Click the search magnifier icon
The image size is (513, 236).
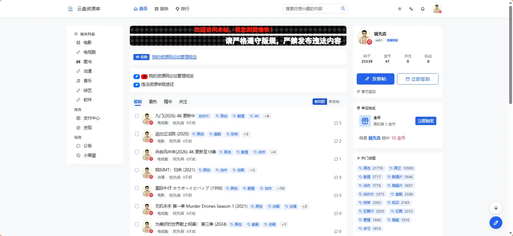(343, 9)
